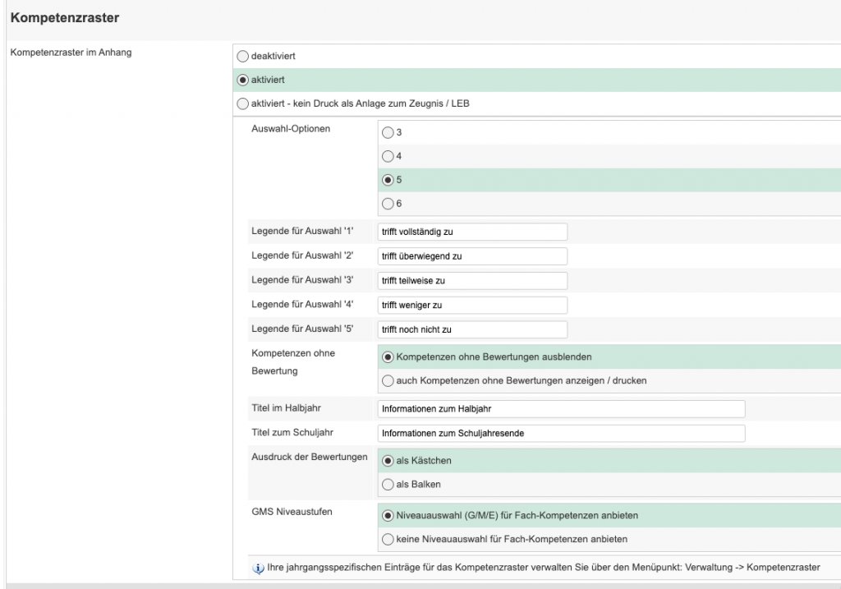
Task: Select 'Kompetenzen ohne Bewertungen ausblenden'
Action: 388,357
